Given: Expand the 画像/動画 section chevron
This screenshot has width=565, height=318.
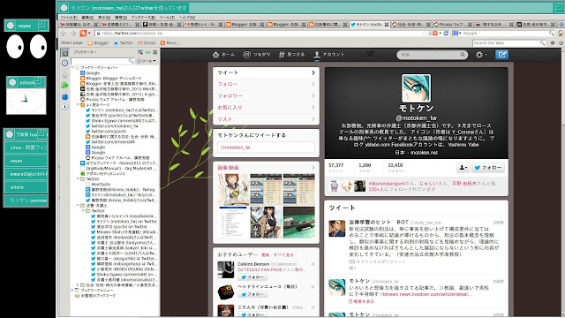Looking at the screenshot, I should point(313,168).
